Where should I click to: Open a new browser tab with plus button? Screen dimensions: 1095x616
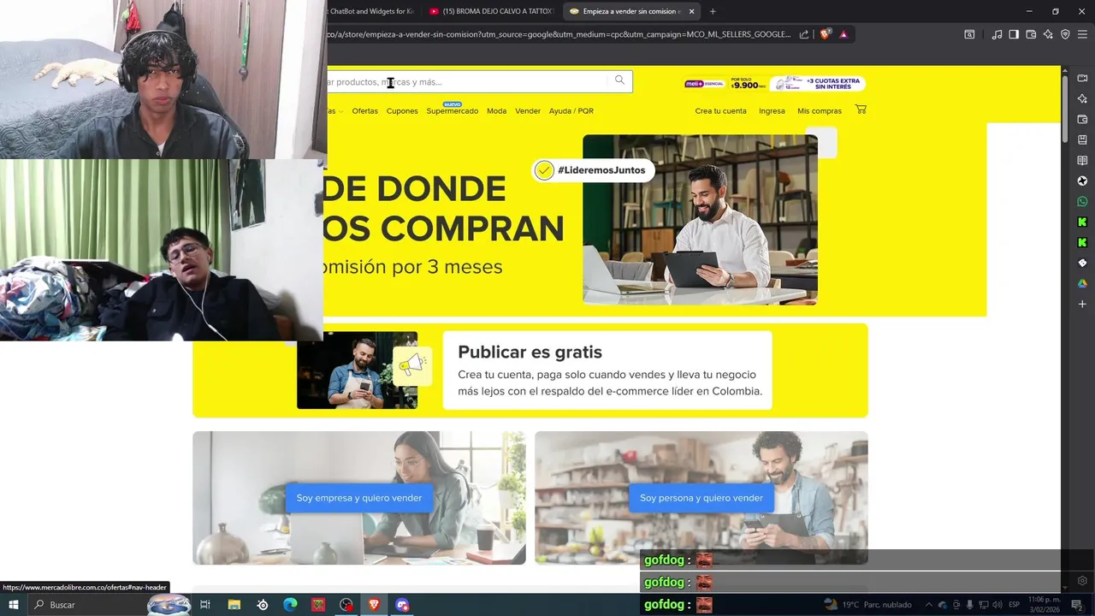coord(713,11)
